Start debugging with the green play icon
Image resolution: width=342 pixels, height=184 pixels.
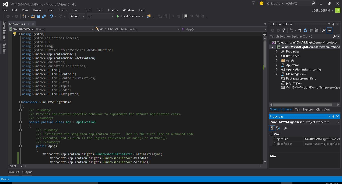[118, 16]
